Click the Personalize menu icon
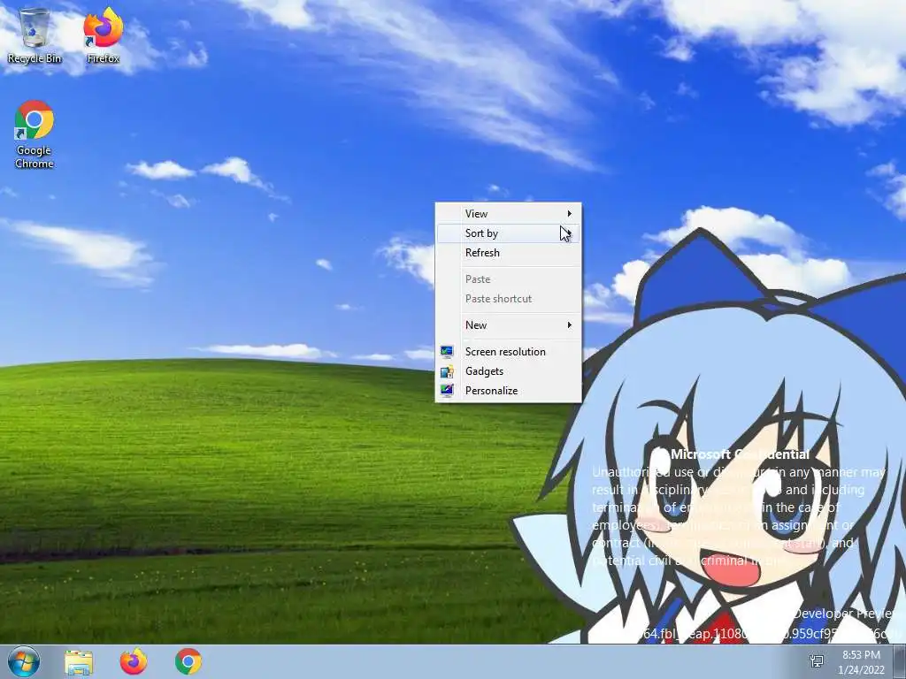 (x=447, y=391)
